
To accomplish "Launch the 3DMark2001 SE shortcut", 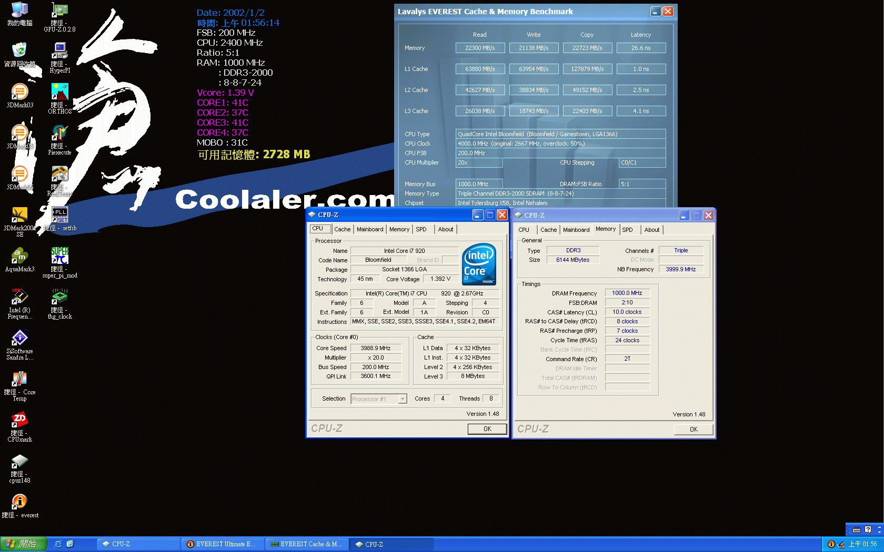I will 19,221.
